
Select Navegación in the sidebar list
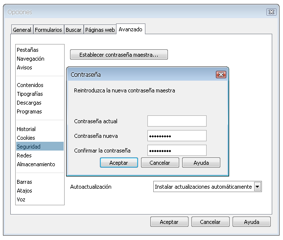[40, 59]
